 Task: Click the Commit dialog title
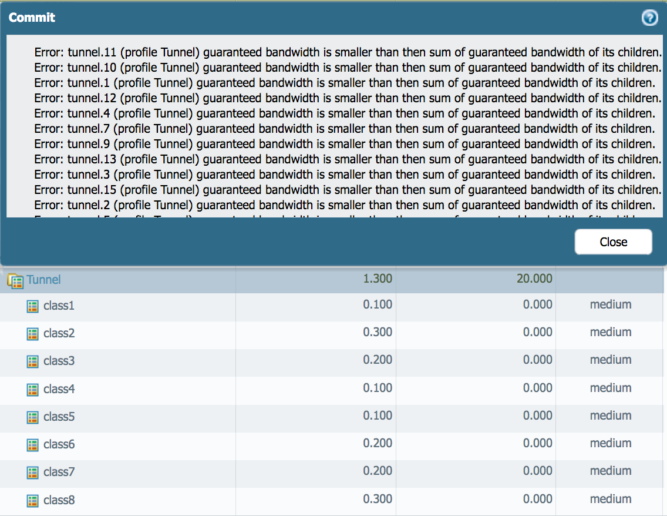click(x=32, y=18)
